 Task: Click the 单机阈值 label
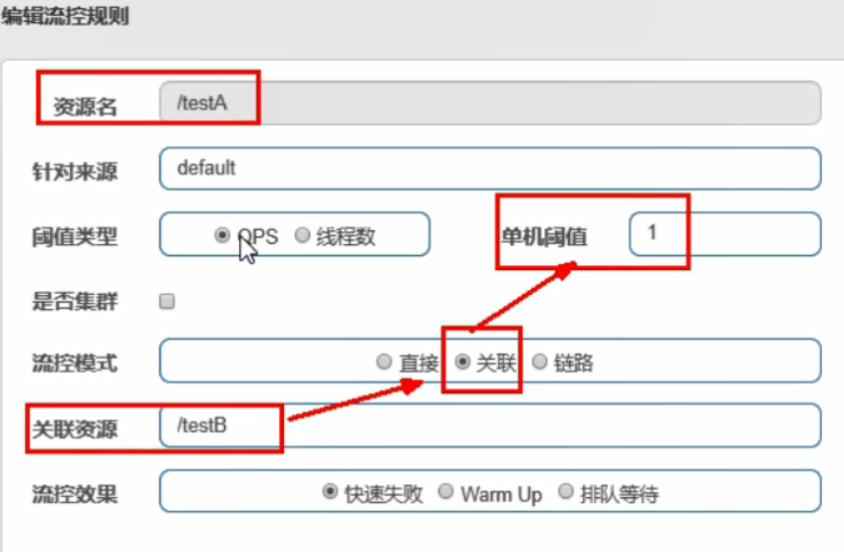coord(544,237)
